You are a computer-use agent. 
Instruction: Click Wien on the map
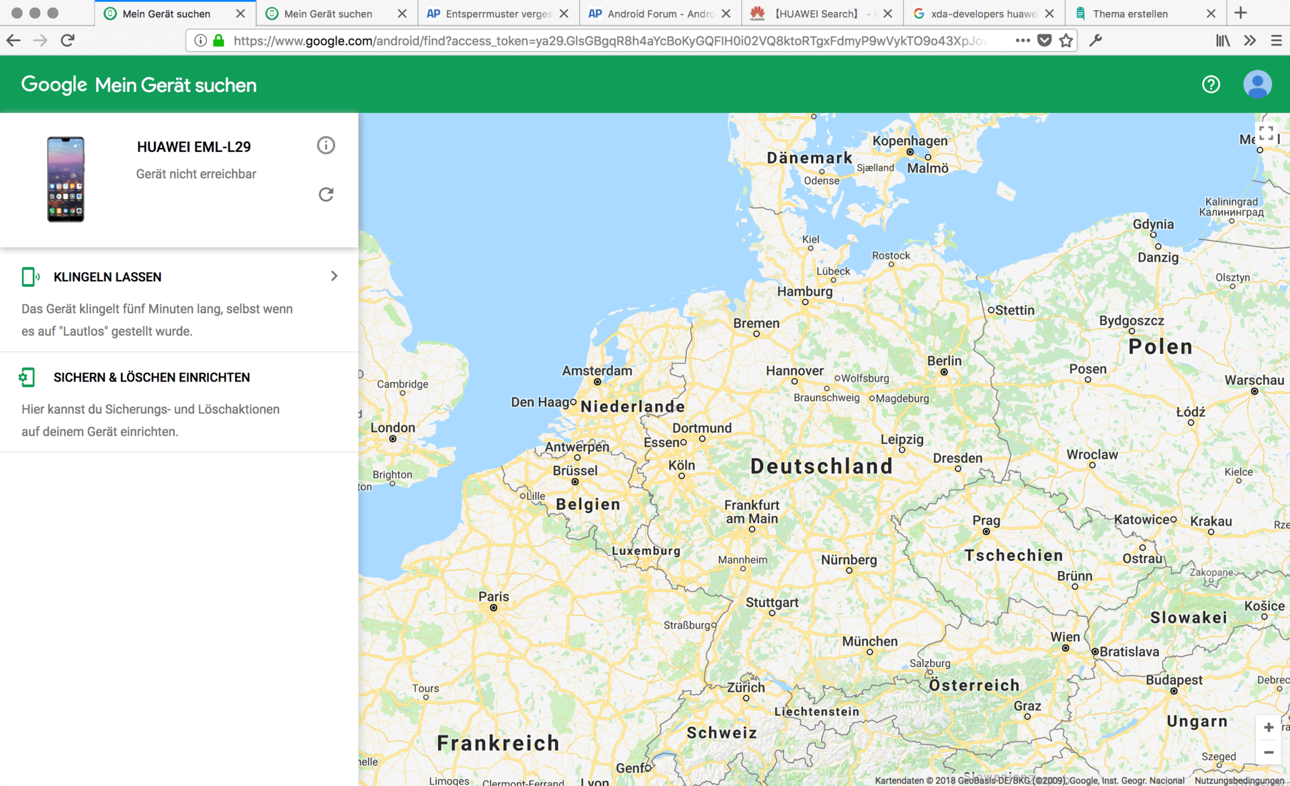tap(1066, 637)
